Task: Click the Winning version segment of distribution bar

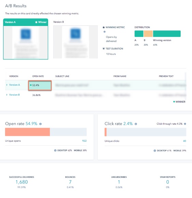Action: (x=167, y=33)
